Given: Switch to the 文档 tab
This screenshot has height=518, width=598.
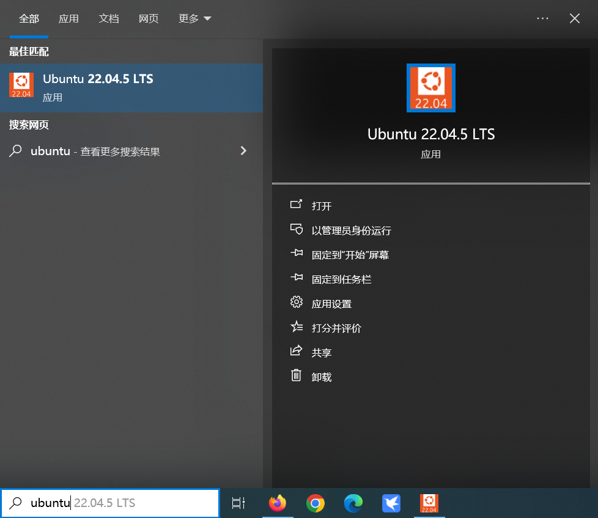Looking at the screenshot, I should tap(108, 18).
